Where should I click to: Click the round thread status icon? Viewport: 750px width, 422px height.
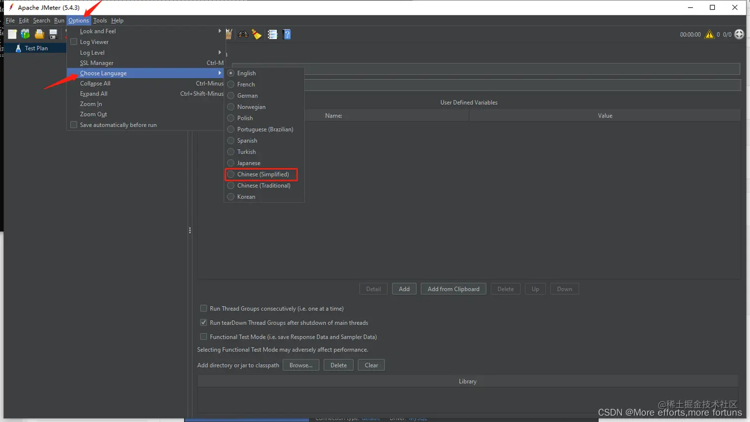[x=739, y=34]
